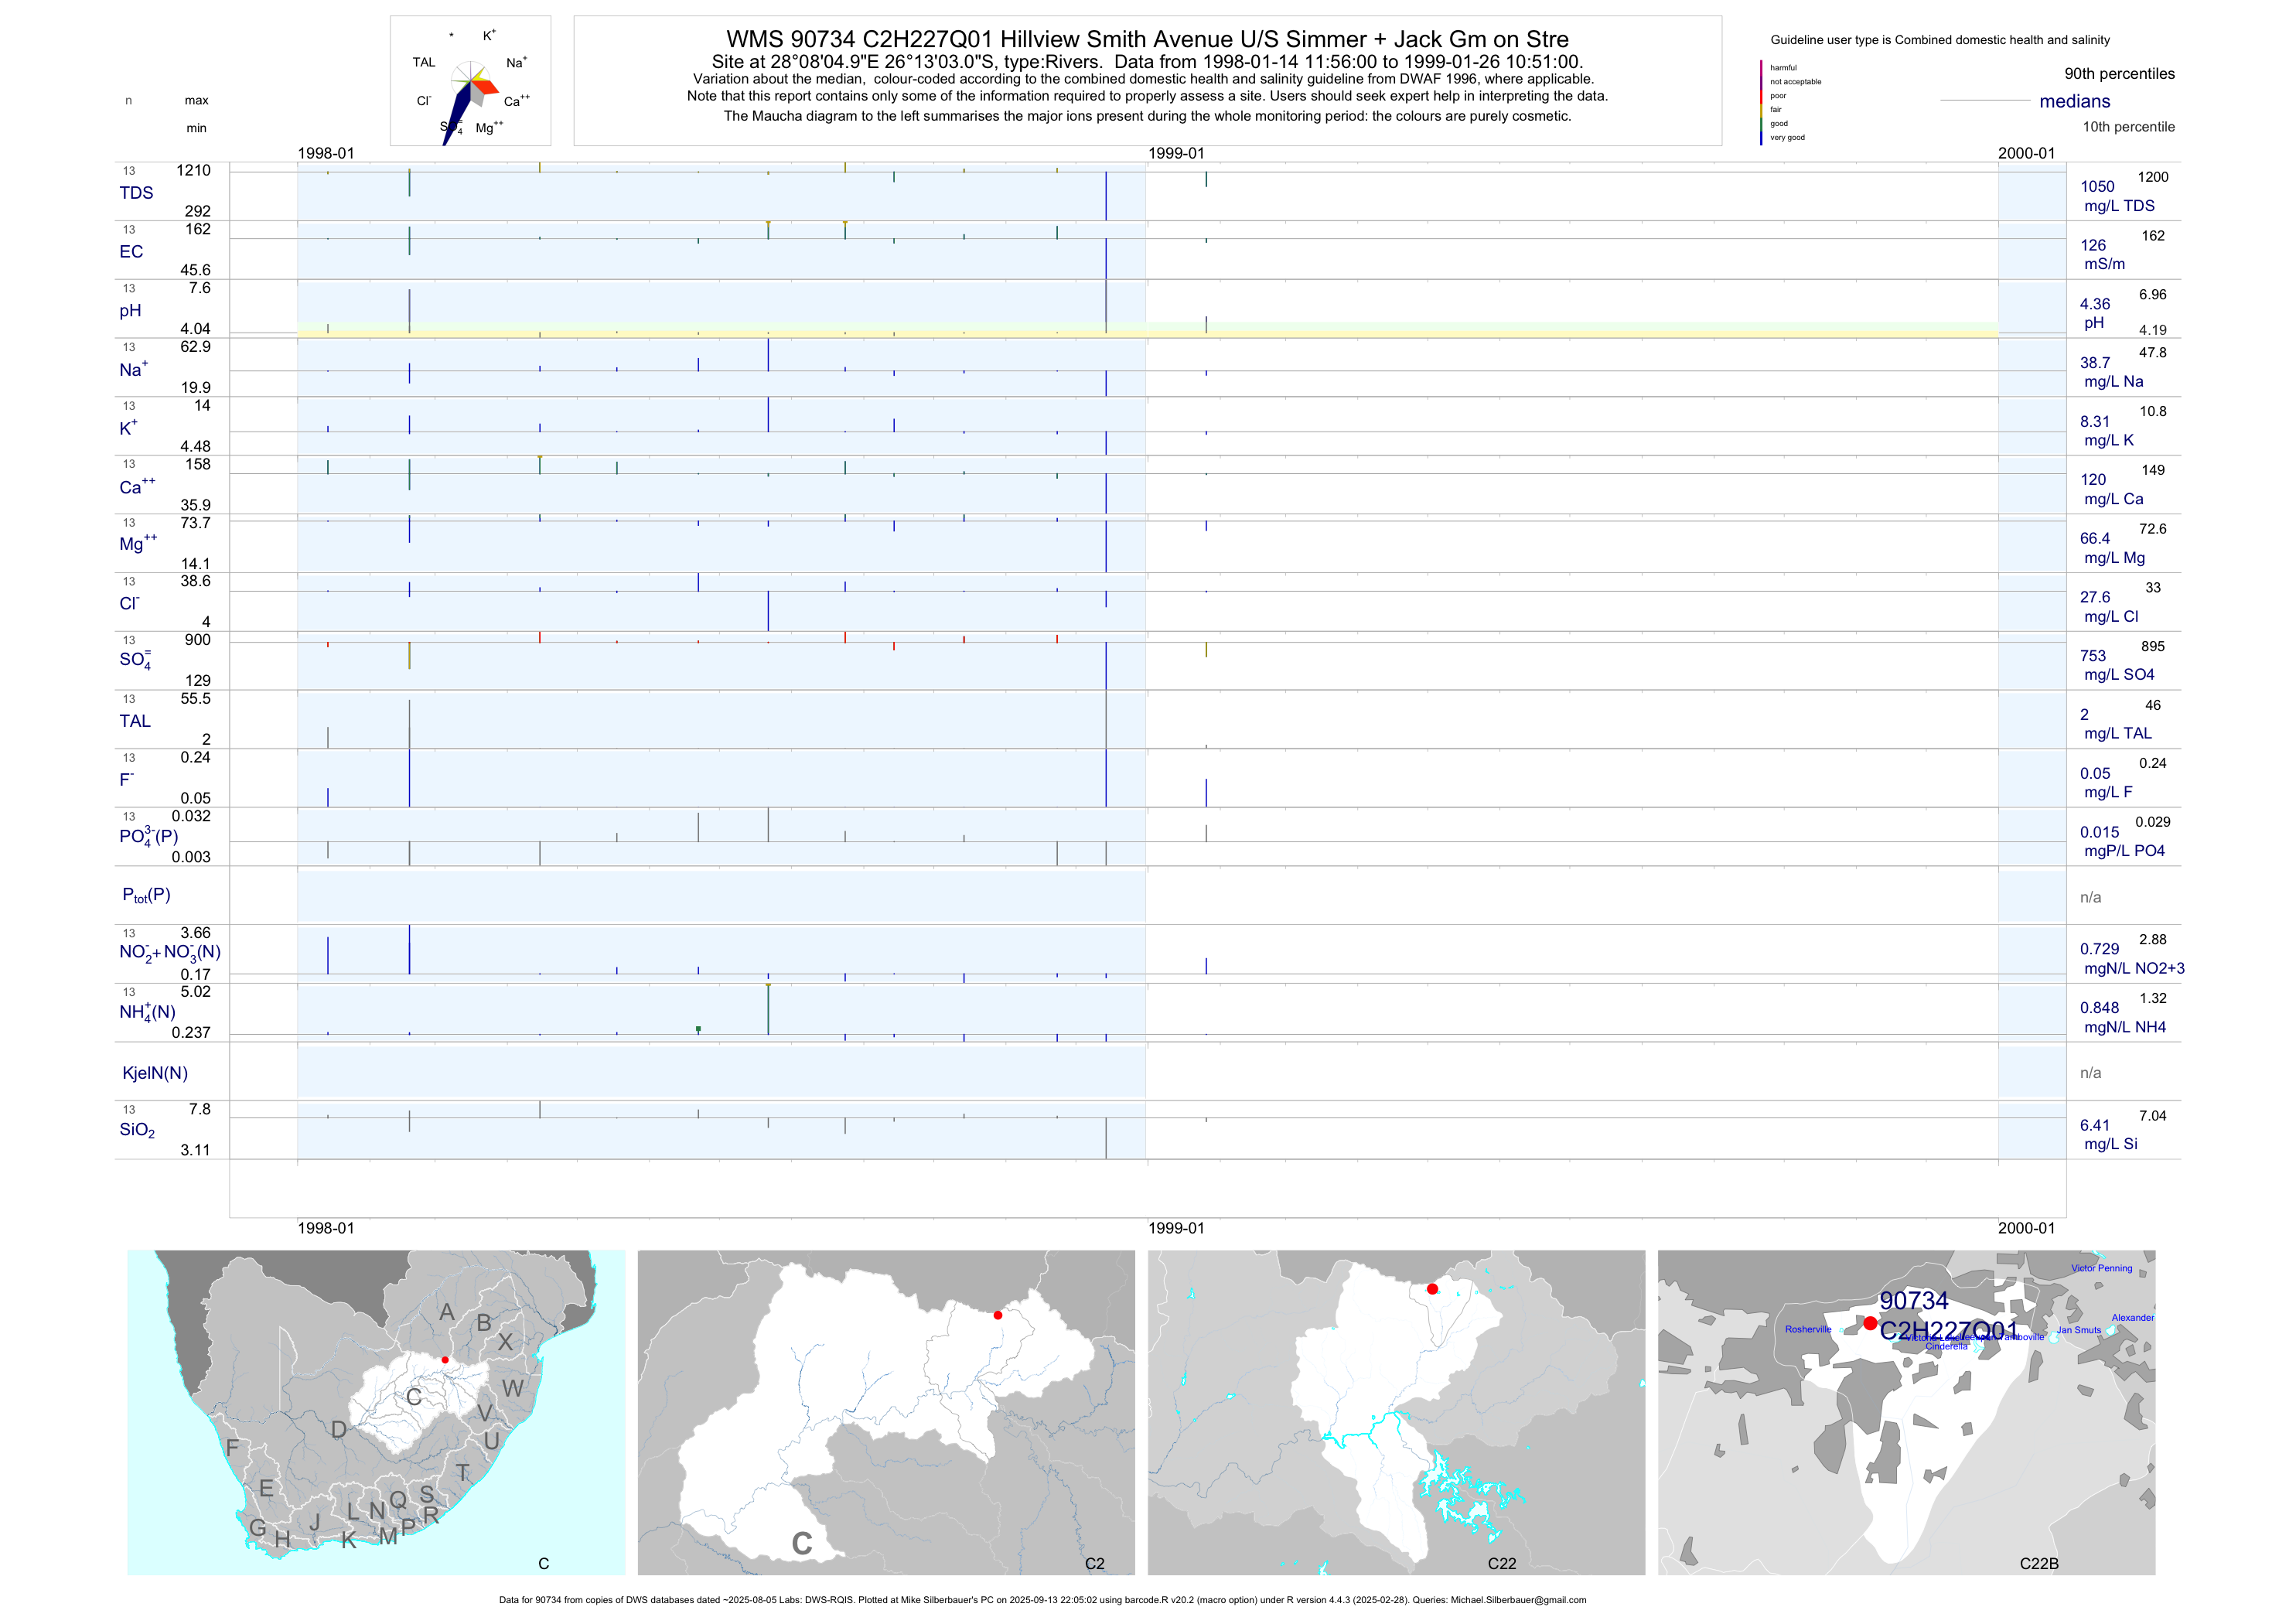Select the 'harmful' guideline legend entry
This screenshot has width=2296, height=1624.
(x=1783, y=68)
